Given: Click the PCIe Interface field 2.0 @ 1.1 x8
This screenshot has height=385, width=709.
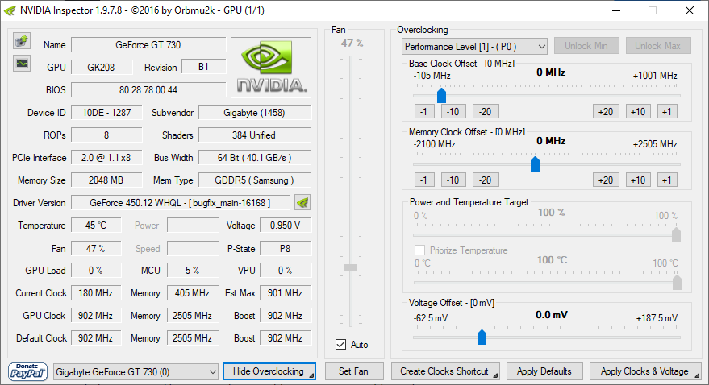Looking at the screenshot, I should (106, 158).
